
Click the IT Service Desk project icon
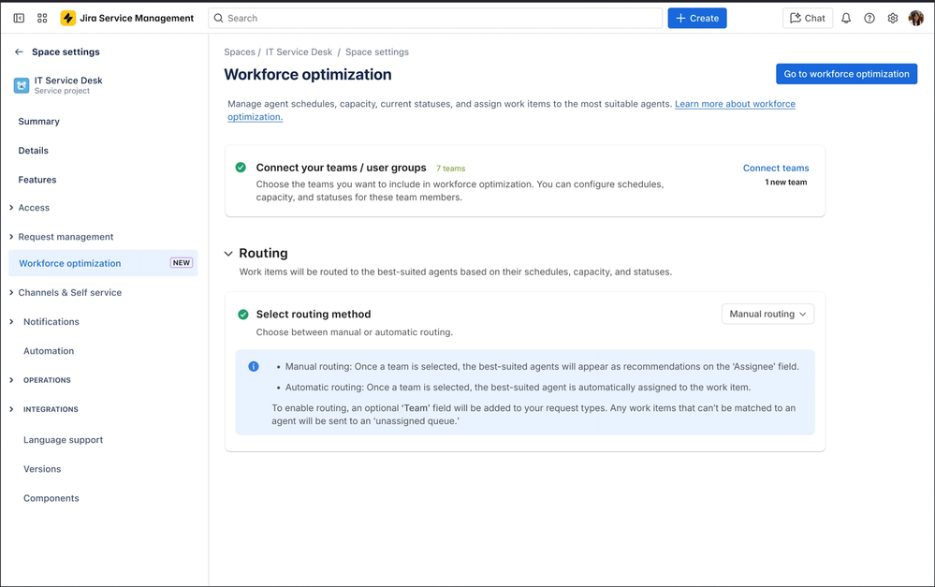(22, 85)
